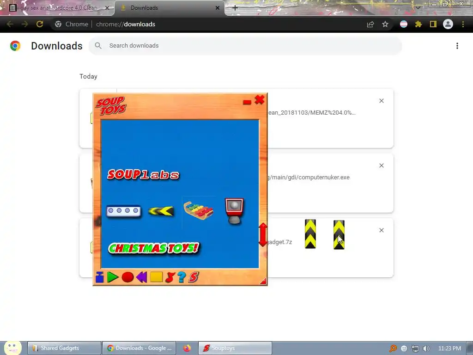The image size is (473, 355).
Task: Click the back navigation arrow
Action: point(10,24)
